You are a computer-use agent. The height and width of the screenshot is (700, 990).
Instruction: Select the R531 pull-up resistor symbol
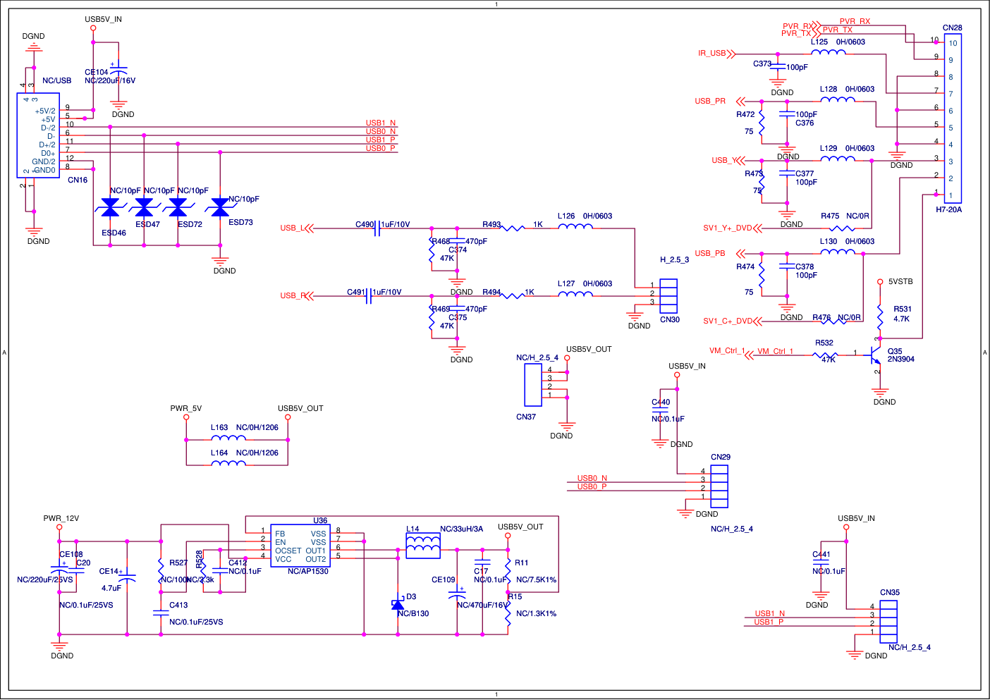point(880,319)
